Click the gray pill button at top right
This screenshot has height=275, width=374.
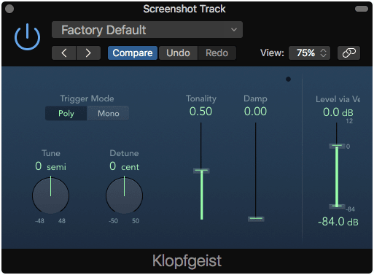pos(362,9)
